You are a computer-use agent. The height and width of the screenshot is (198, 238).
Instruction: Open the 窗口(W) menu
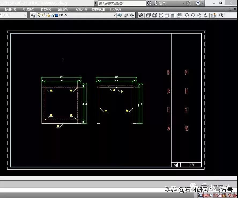tap(64, 9)
